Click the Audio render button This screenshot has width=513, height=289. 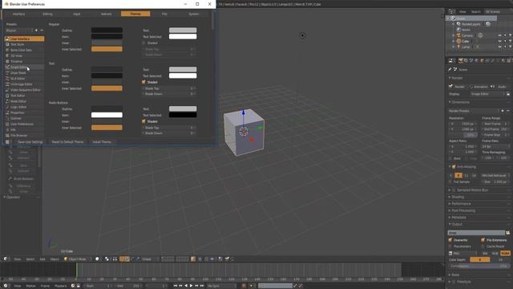[500, 87]
